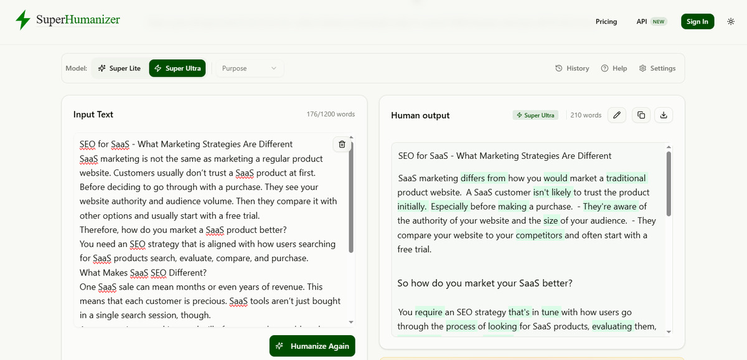Toggle the light/dark theme sun icon
This screenshot has width=747, height=360.
click(731, 21)
